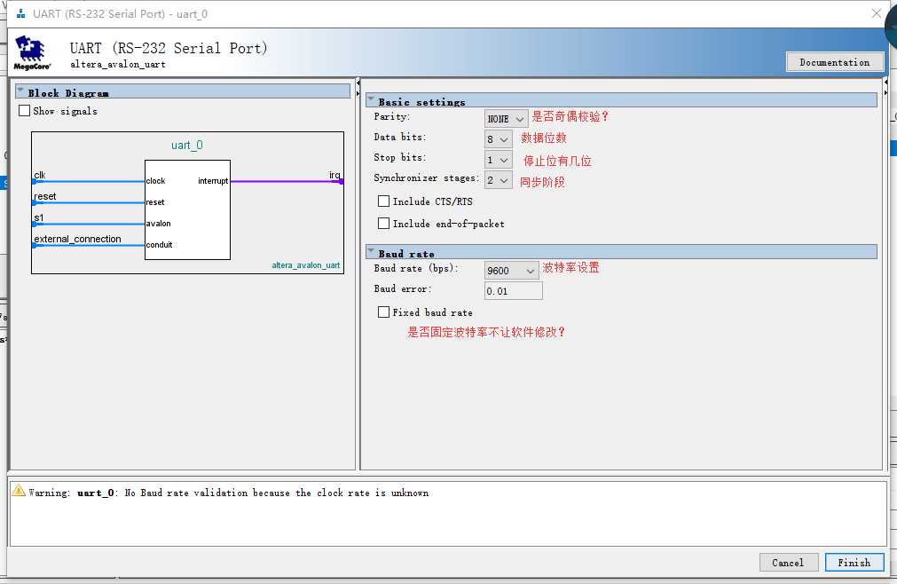Collapse the Block Diagram section
Image resolution: width=897 pixels, height=584 pixels.
[x=20, y=91]
